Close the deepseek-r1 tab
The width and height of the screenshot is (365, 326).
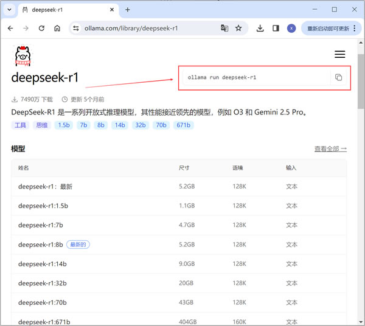(110, 10)
